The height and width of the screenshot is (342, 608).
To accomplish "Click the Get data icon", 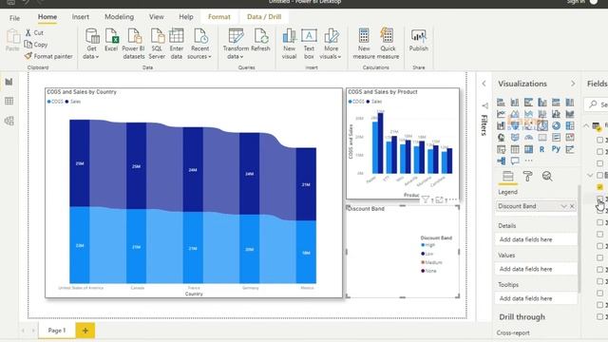I will (x=92, y=36).
